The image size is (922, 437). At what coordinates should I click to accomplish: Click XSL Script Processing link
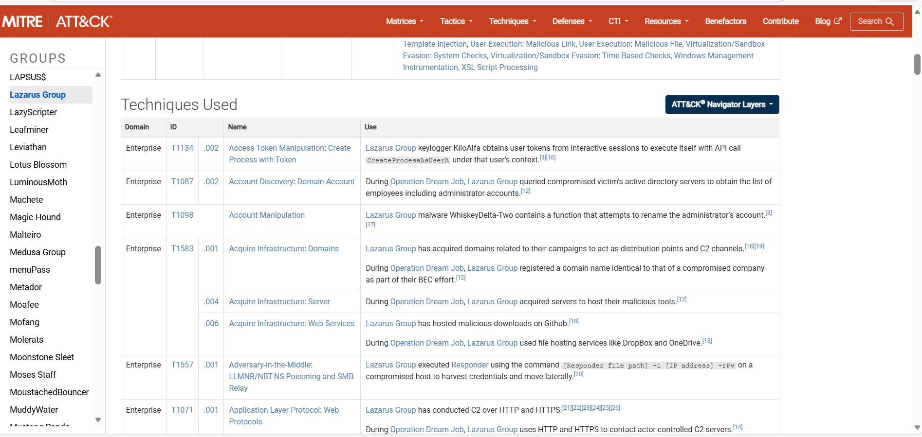tap(499, 67)
